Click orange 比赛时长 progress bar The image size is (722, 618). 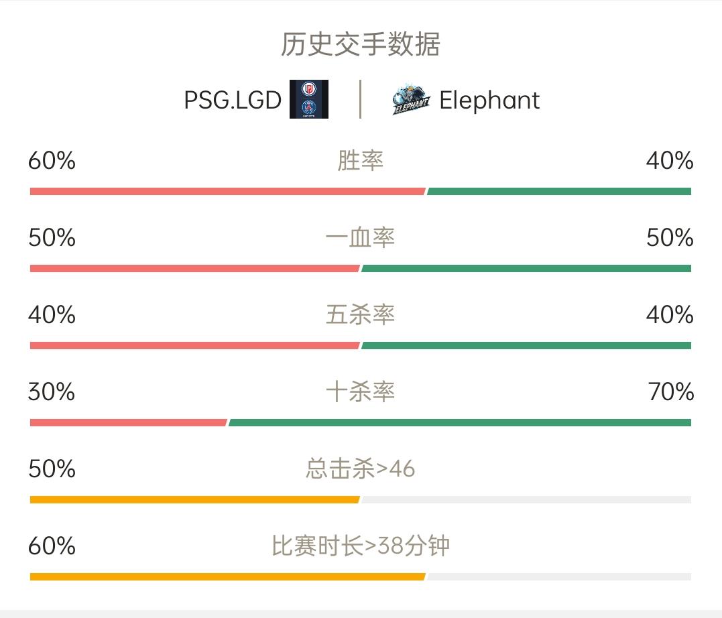pos(227,576)
